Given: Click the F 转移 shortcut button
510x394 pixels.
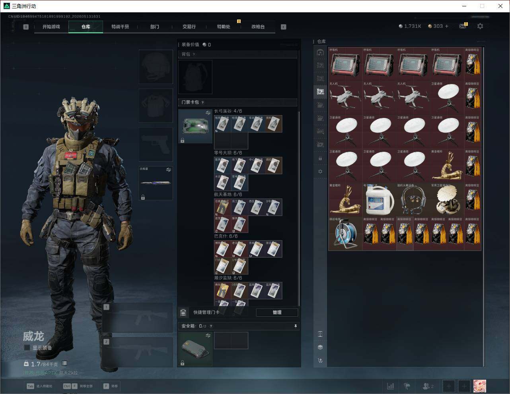Looking at the screenshot, I should [x=111, y=386].
